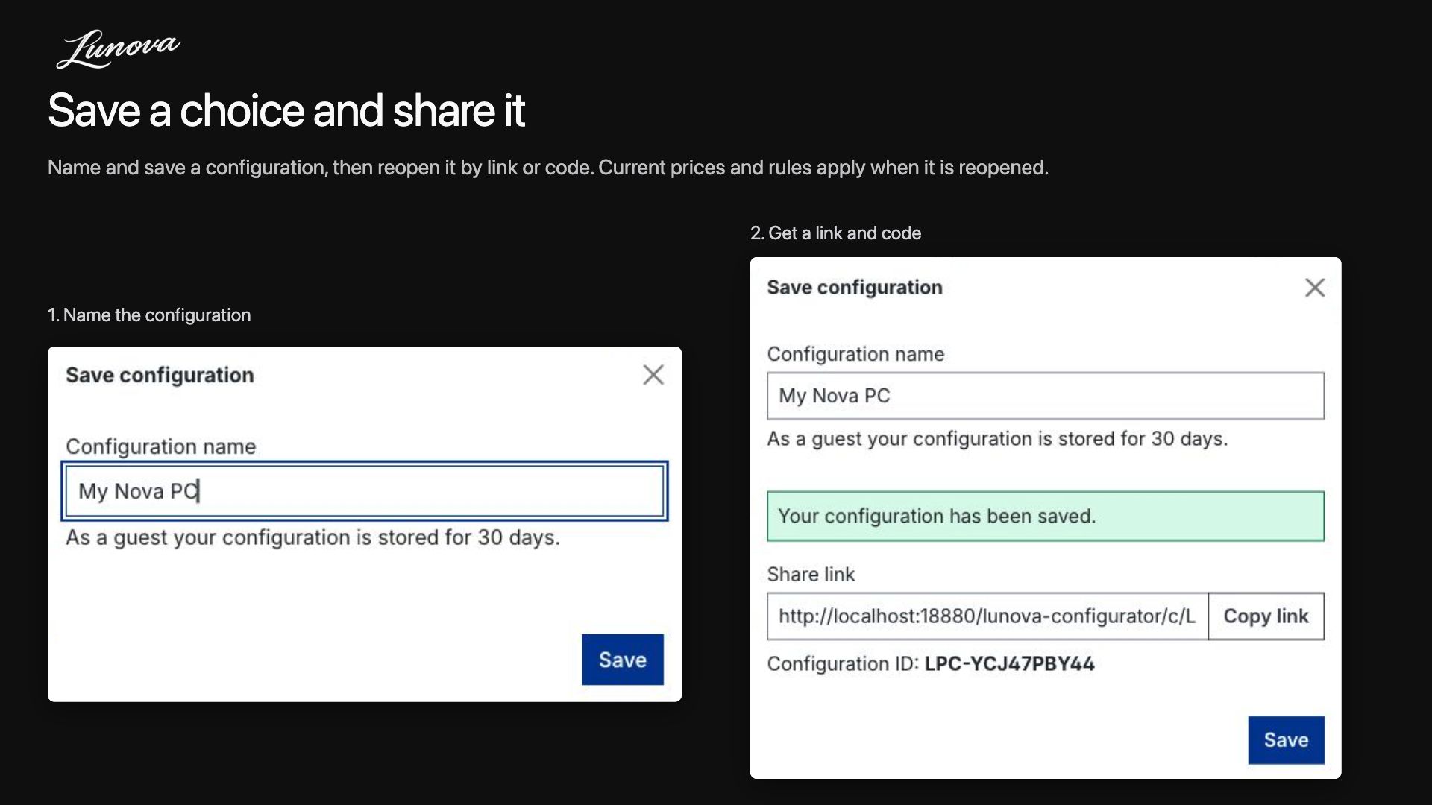Screen dimensions: 1432x805
Task: Click the 'Save configuration' title in step 2 dialog
Action: coord(855,288)
